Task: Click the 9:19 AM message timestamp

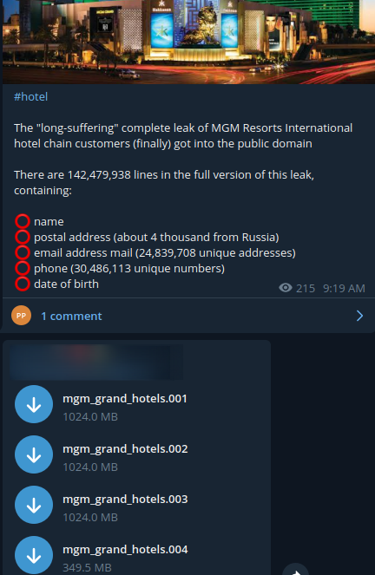Action: click(344, 289)
